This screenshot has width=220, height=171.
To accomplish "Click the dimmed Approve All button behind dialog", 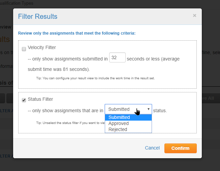I will (x=208, y=98).
